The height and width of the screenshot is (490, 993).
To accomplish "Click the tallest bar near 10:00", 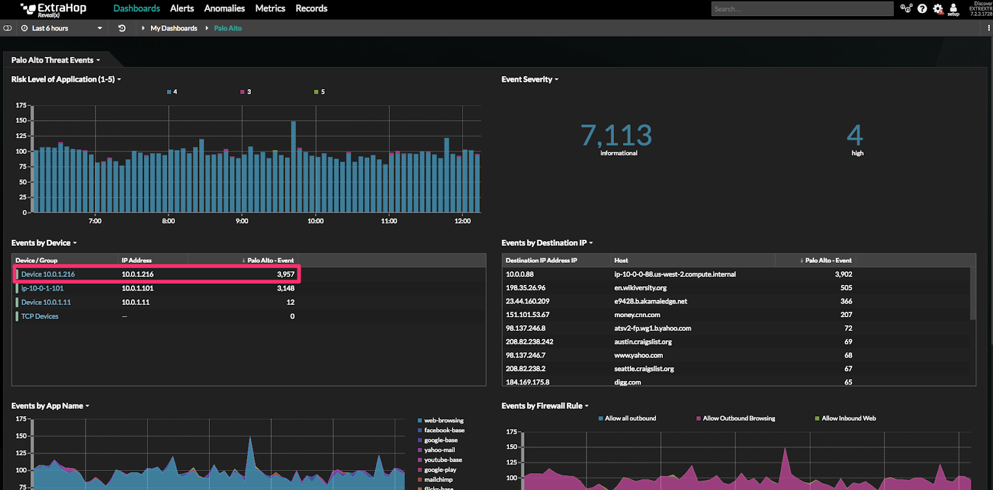I will pos(294,167).
